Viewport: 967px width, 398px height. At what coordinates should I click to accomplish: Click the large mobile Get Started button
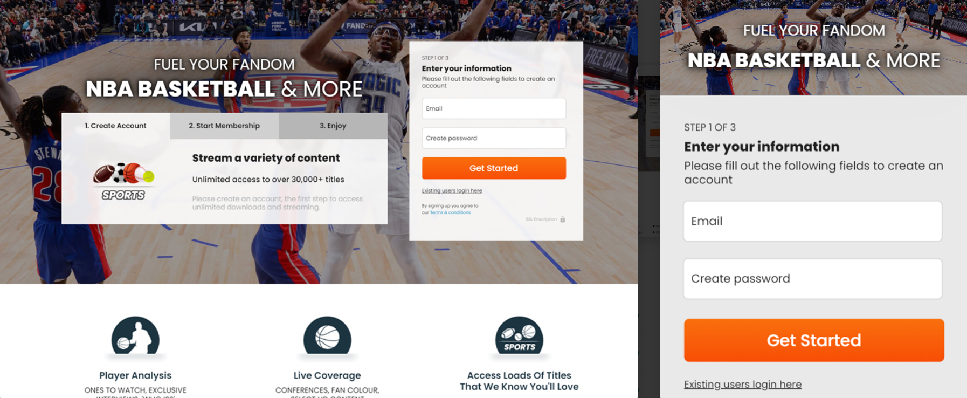pyautogui.click(x=814, y=340)
